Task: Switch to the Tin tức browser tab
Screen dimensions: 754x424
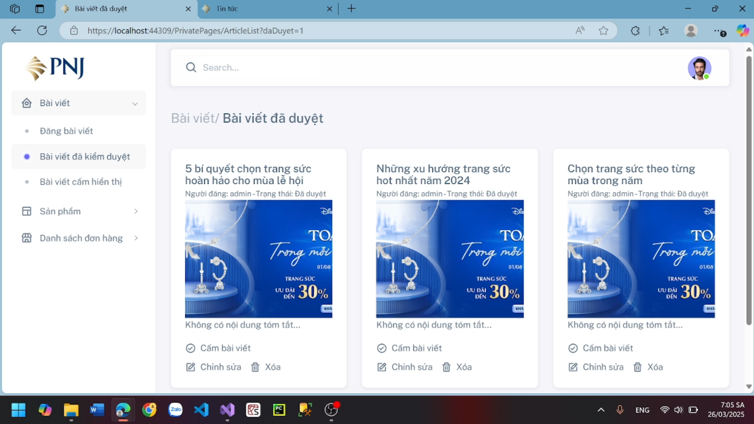Action: tap(267, 9)
